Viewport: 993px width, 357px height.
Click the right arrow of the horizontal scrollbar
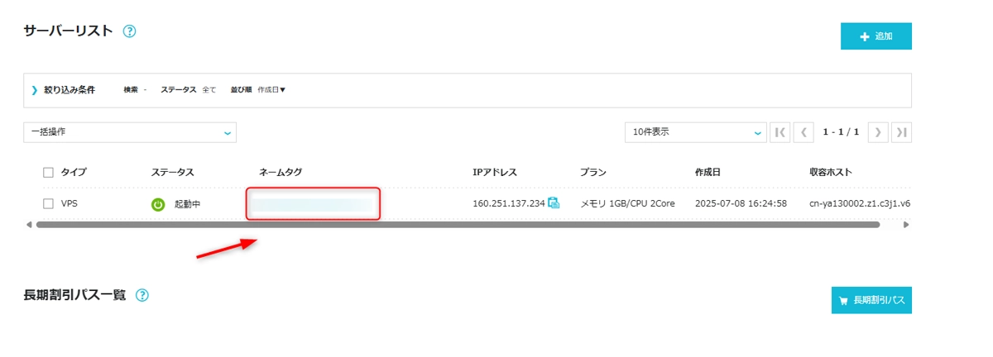(906, 224)
